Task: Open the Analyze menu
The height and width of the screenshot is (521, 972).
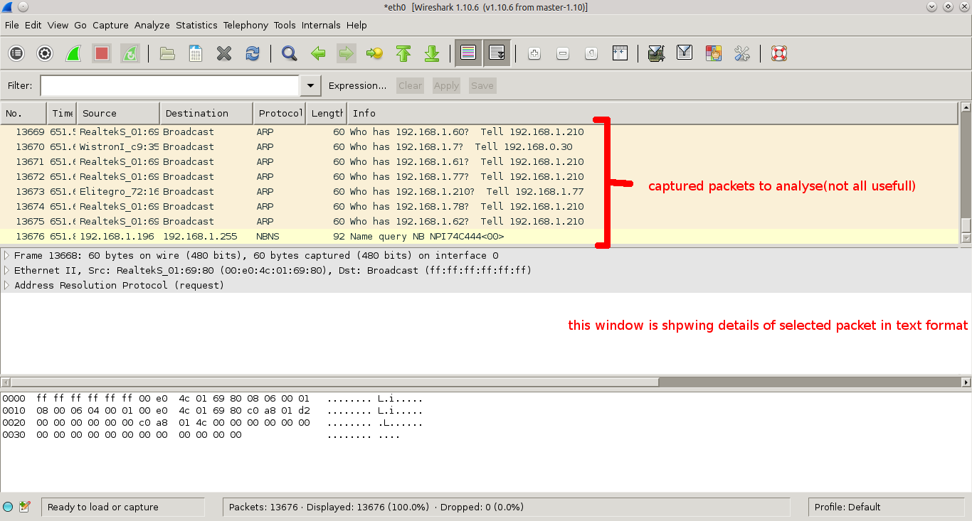Action: (x=152, y=25)
